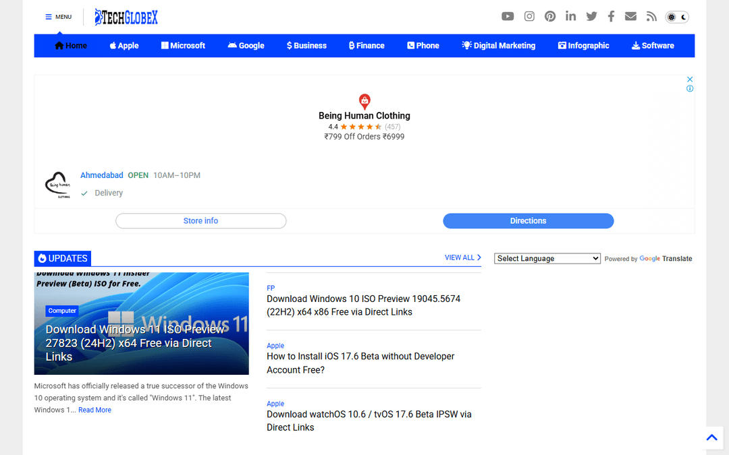Open the Apple menu category
The height and width of the screenshot is (455, 729).
click(124, 46)
